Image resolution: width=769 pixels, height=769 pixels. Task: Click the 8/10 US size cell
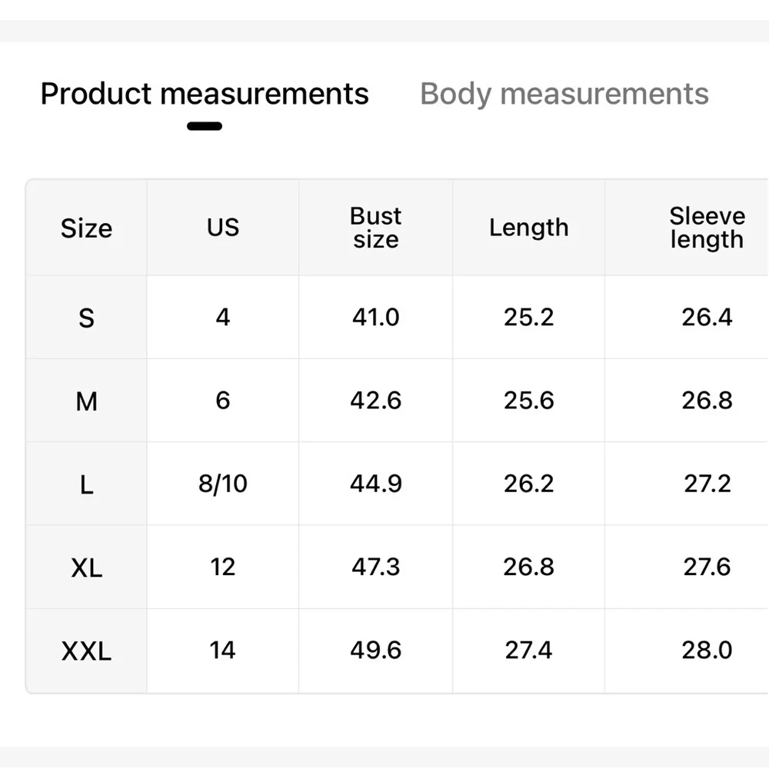click(223, 484)
